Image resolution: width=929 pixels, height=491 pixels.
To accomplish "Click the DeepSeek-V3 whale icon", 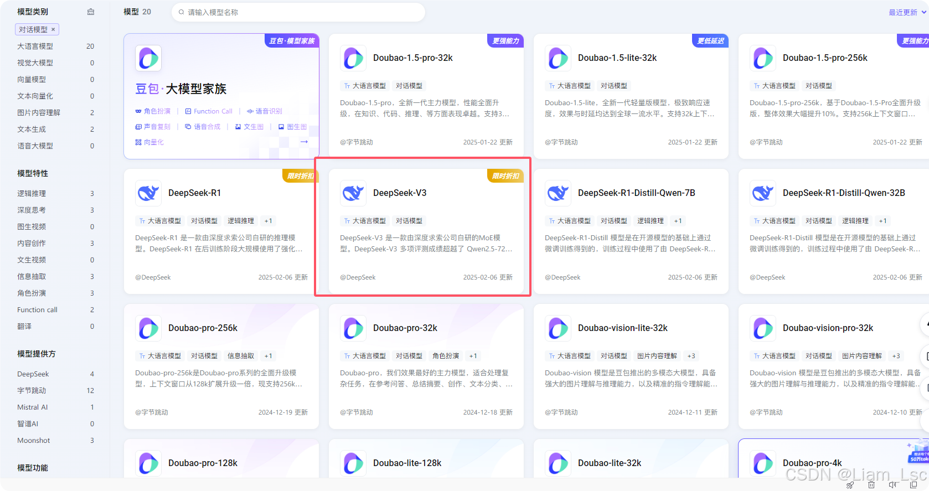I will point(353,193).
